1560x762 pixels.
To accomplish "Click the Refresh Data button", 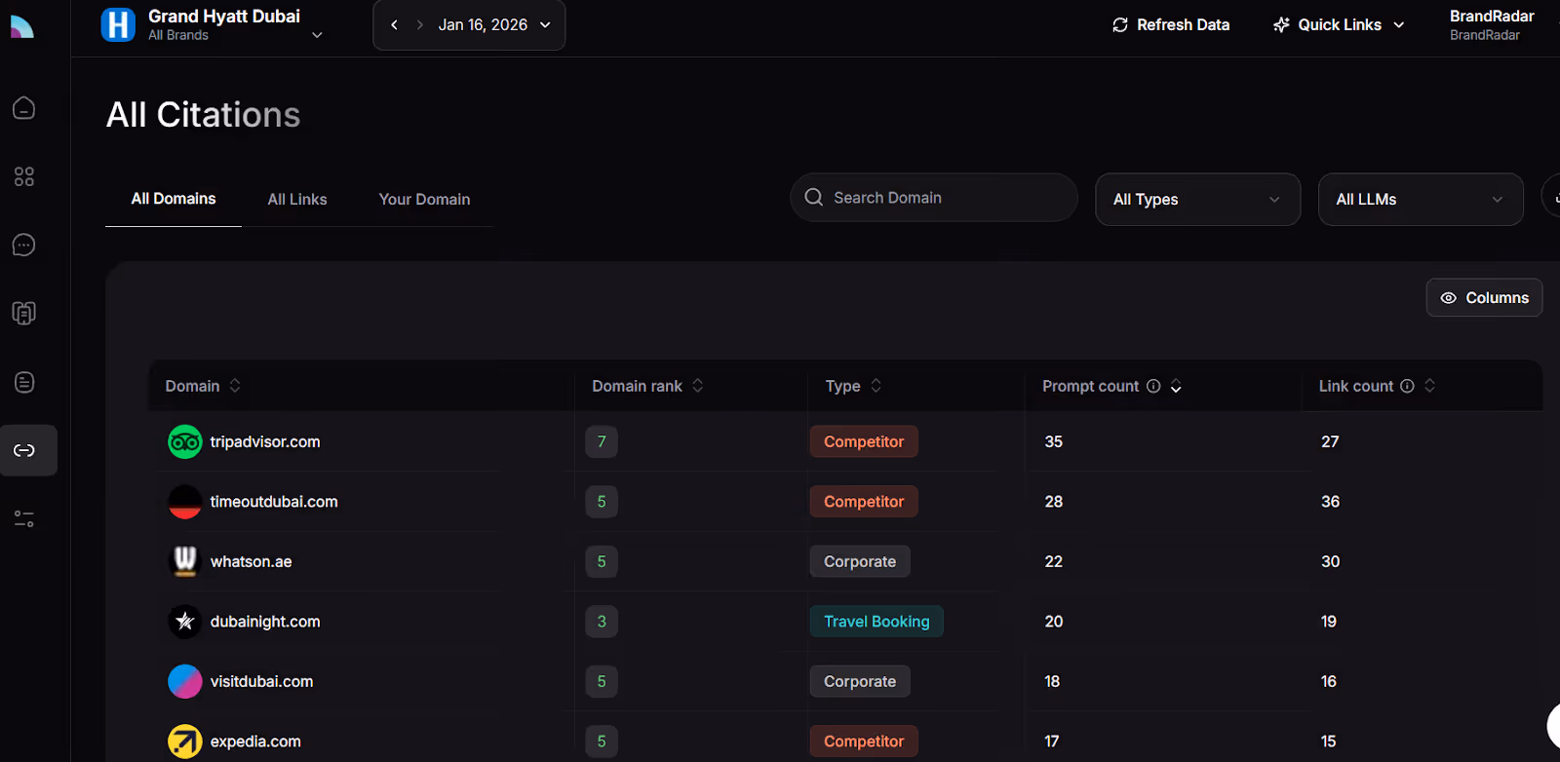I will 1171,25.
